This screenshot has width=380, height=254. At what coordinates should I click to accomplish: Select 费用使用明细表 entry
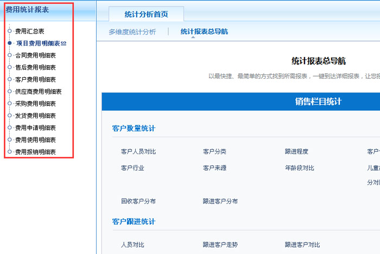point(35,140)
